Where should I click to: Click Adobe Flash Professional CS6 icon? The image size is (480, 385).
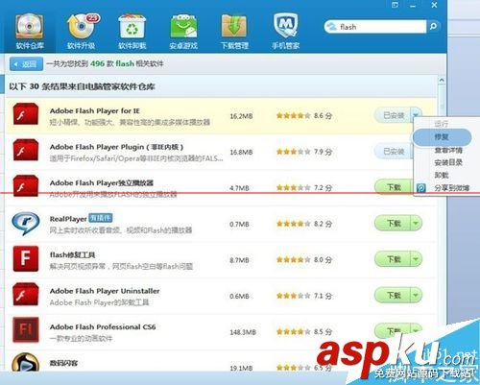26,329
